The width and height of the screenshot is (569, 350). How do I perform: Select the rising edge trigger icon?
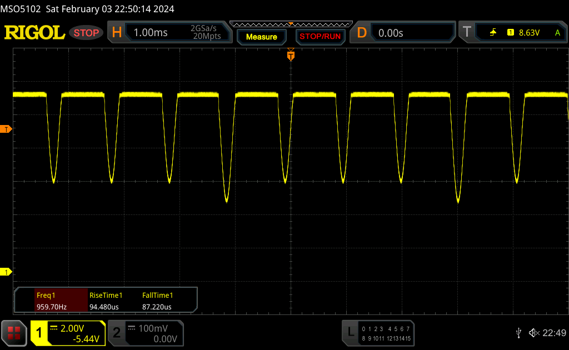tap(493, 33)
